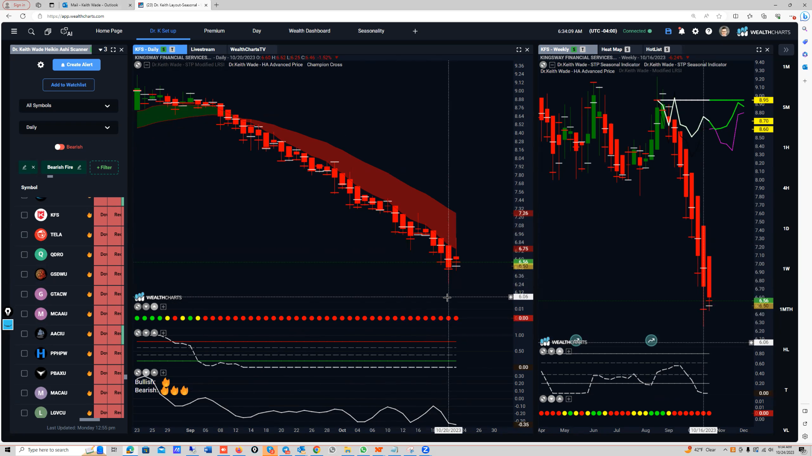
Task: Edit the Bearish Fire filter with the pencil
Action: point(79,167)
